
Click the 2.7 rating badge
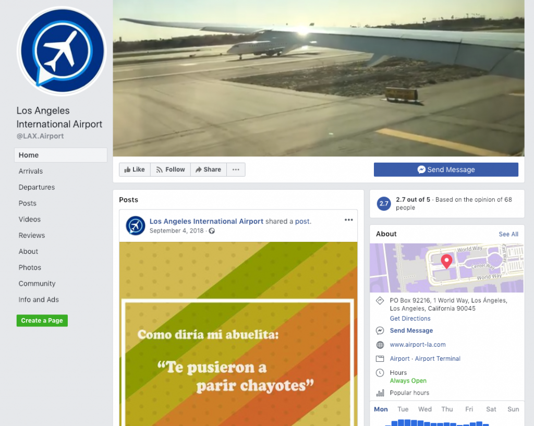[384, 204]
